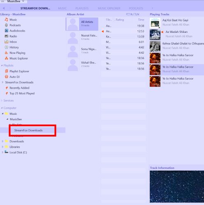The height and width of the screenshot is (205, 204).
Task: Collapse the Playlists section
Action: click(x=2, y=66)
